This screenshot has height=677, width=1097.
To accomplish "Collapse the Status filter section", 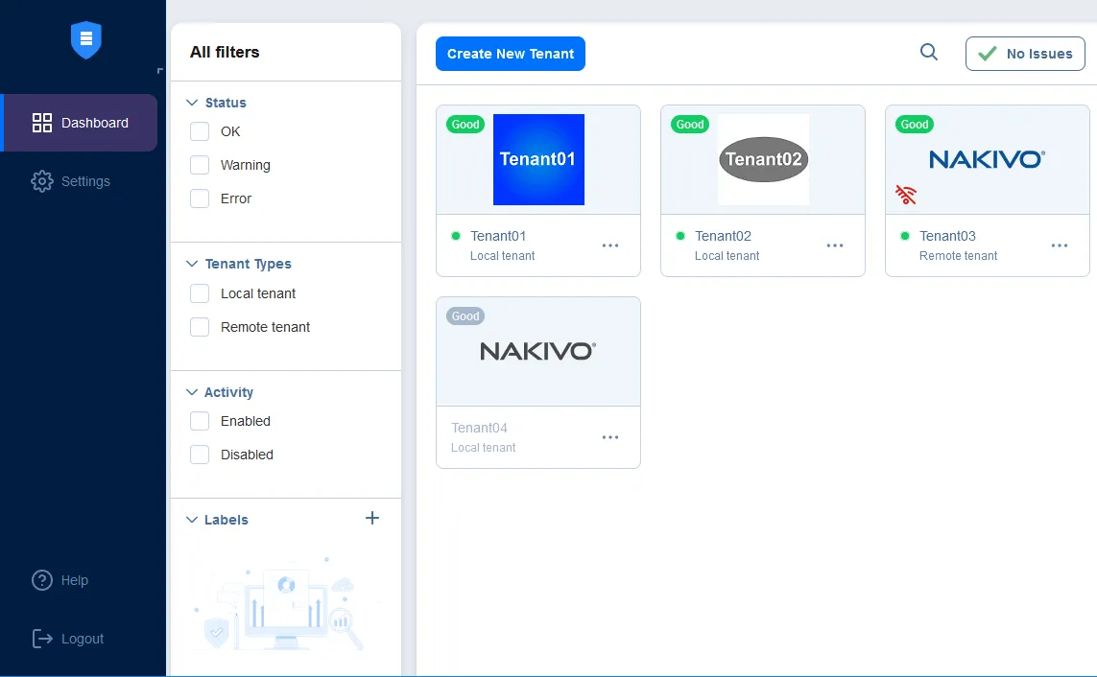I will point(192,103).
